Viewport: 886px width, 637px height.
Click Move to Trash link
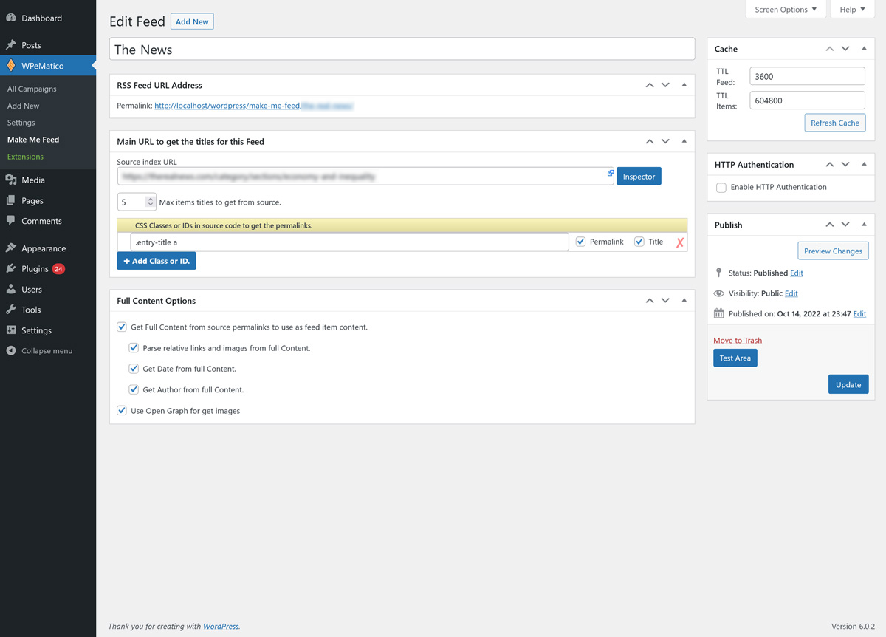tap(738, 341)
